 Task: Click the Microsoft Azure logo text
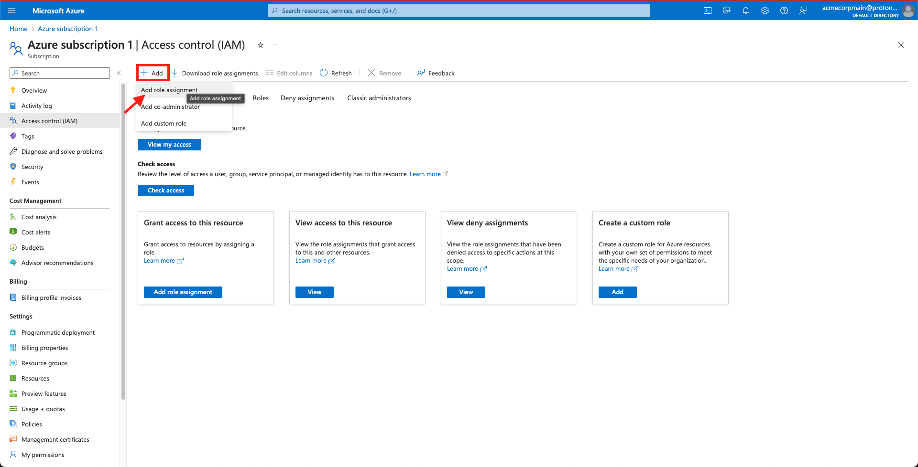pos(58,11)
